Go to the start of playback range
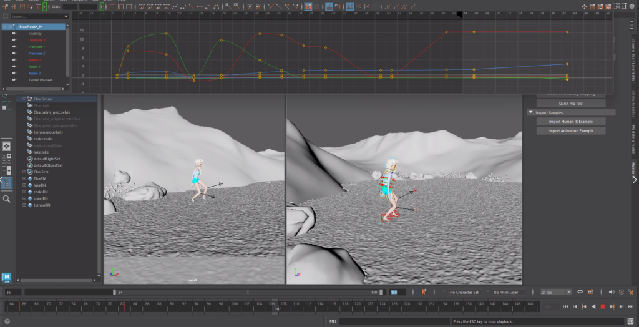This screenshot has width=639, height=327. point(565,306)
